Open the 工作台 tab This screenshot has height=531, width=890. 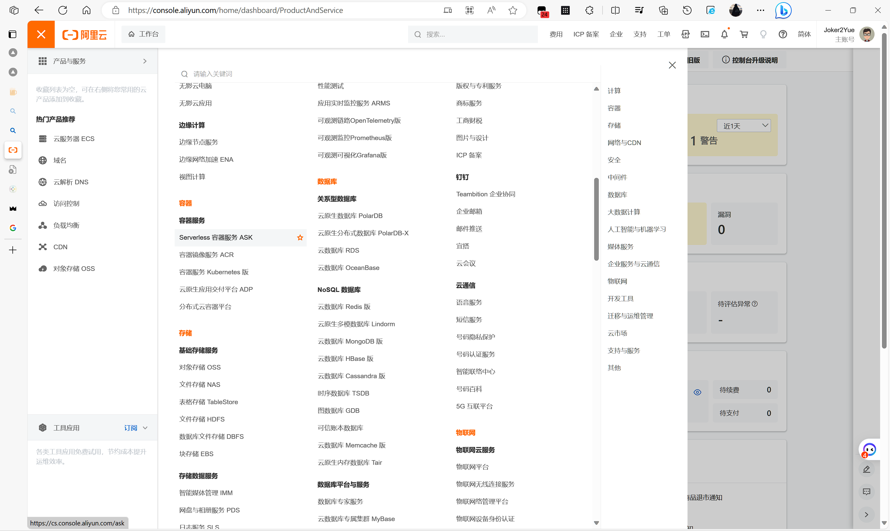pyautogui.click(x=143, y=34)
